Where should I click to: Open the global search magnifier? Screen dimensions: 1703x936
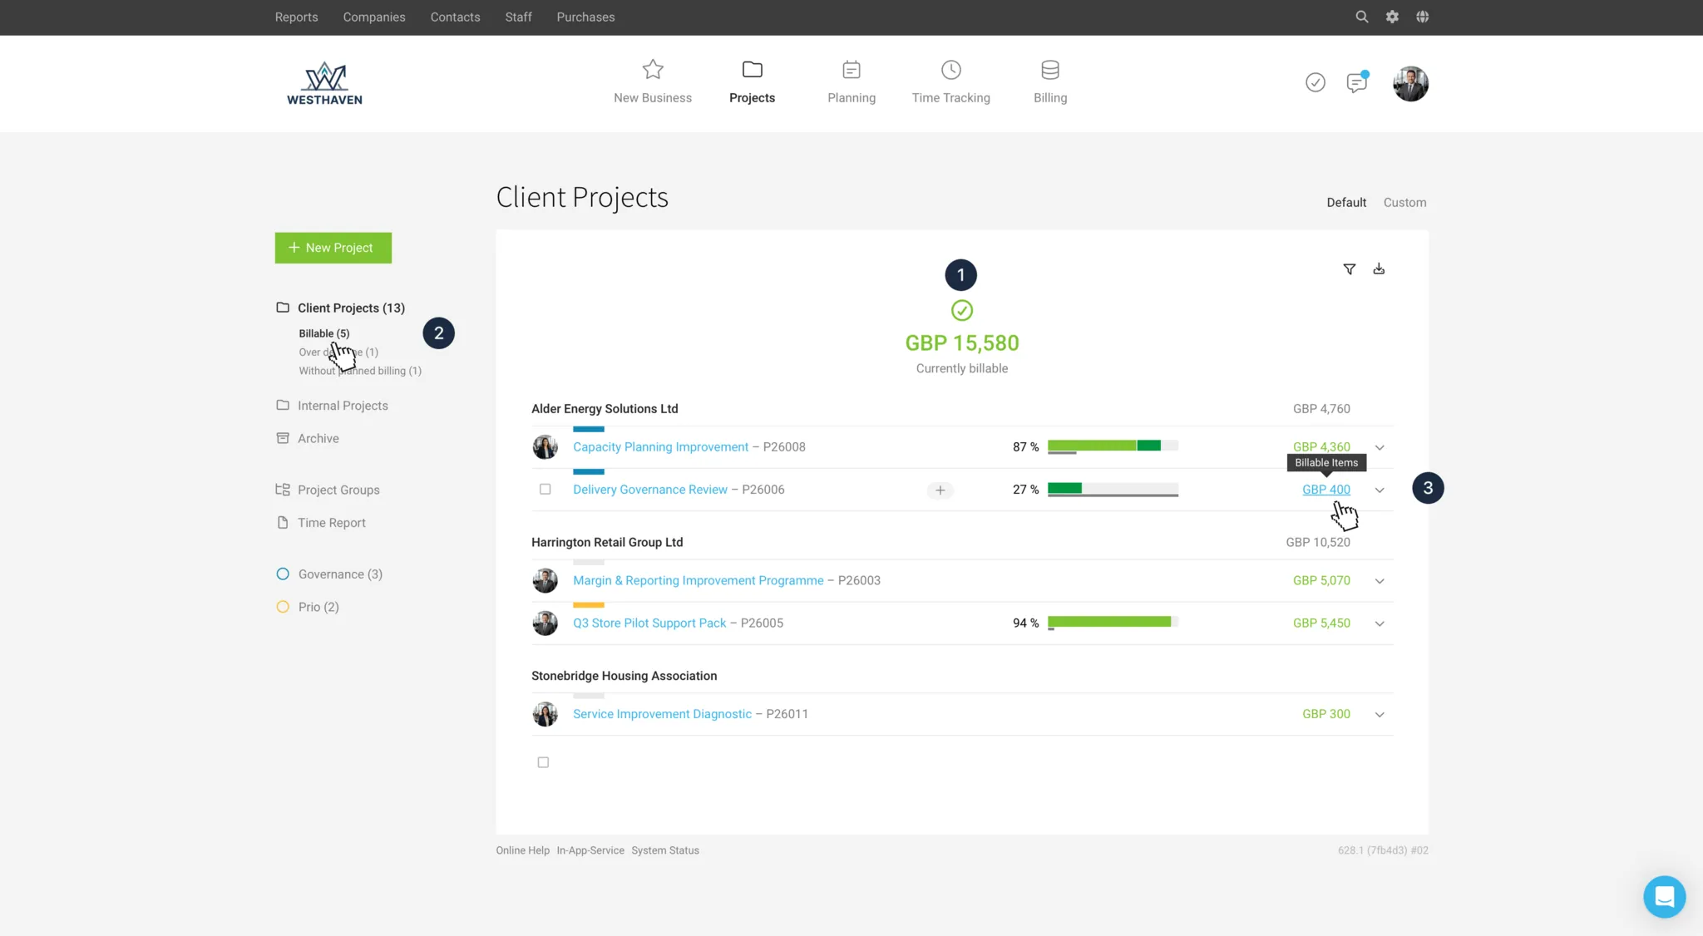[x=1361, y=17]
